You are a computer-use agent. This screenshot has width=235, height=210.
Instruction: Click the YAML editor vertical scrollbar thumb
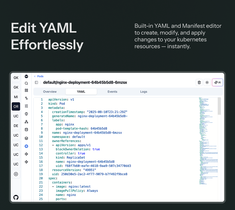[x=219, y=106]
